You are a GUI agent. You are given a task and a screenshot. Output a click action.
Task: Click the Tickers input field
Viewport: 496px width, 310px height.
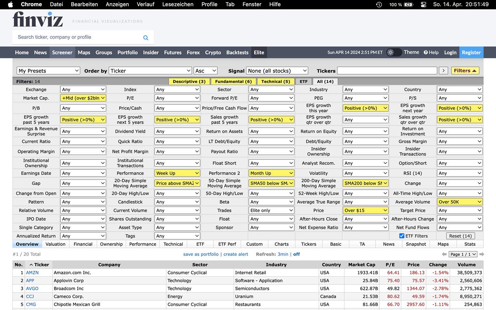coord(387,71)
